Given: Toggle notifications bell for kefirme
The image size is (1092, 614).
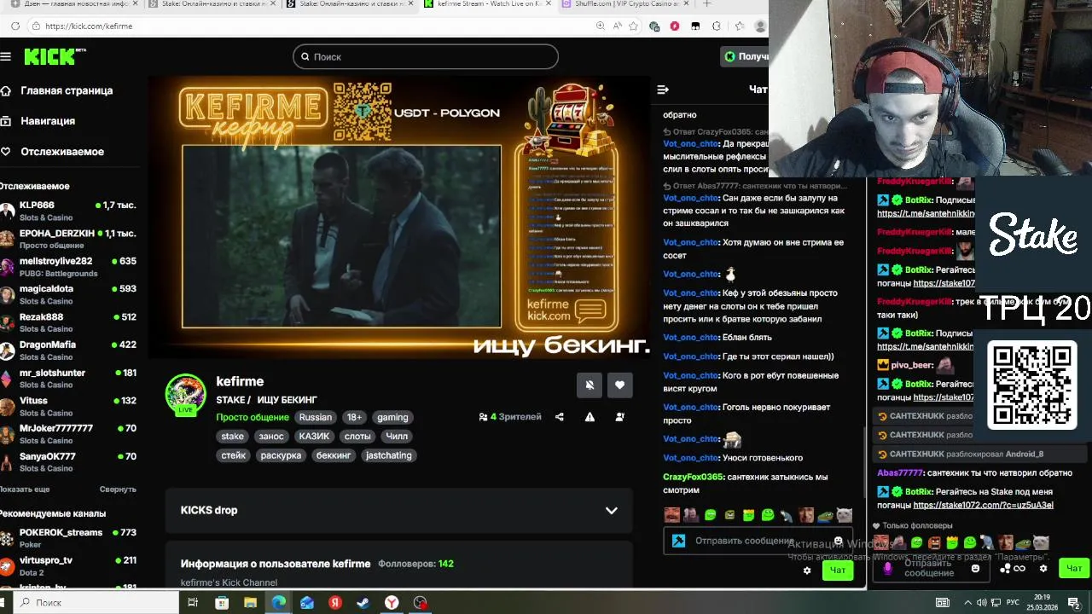Looking at the screenshot, I should click(589, 385).
